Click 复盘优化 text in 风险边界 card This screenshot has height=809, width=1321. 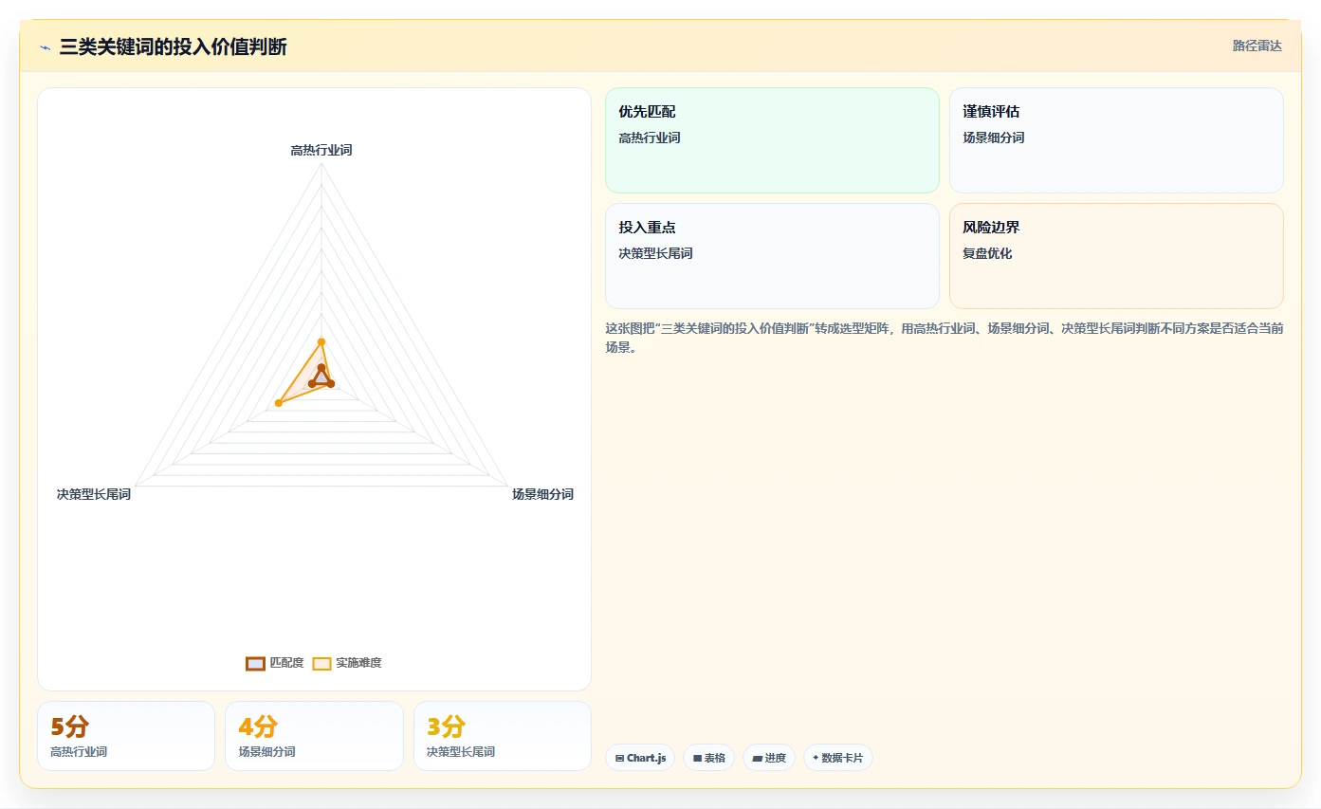click(x=987, y=253)
